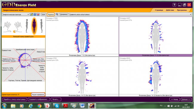Click the label большой палец правой руки
This screenshot has height=109, width=194.
pyautogui.click(x=23, y=37)
